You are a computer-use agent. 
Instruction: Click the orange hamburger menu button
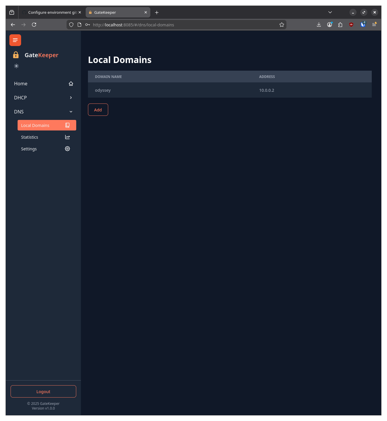[15, 40]
